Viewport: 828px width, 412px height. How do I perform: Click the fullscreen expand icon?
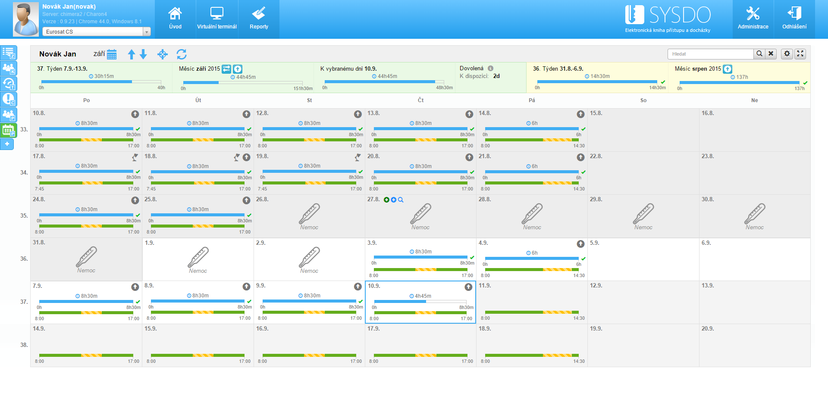800,54
